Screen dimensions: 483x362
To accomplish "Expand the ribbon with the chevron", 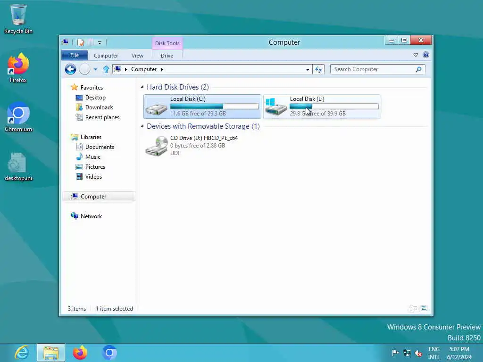I will click(416, 55).
